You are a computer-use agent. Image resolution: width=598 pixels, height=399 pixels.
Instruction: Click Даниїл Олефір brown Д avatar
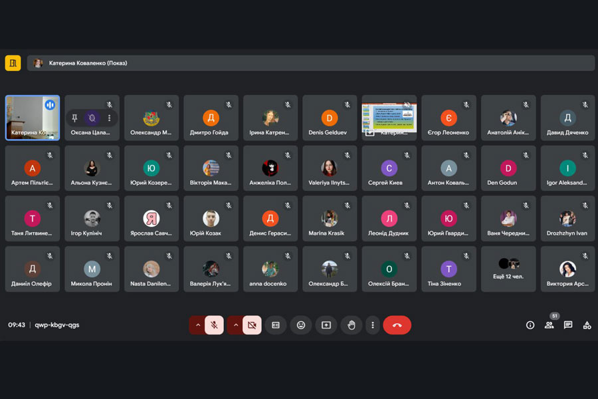33,269
